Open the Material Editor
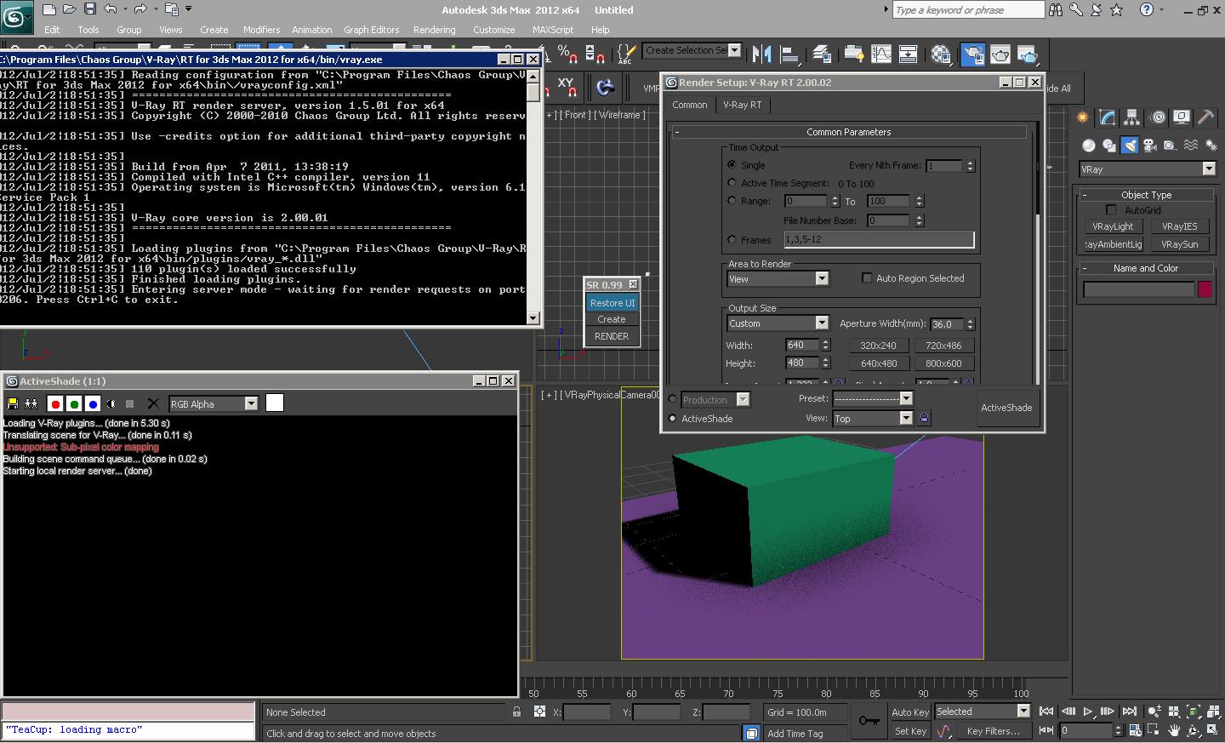Screen dimensions: 1225x743 941,54
